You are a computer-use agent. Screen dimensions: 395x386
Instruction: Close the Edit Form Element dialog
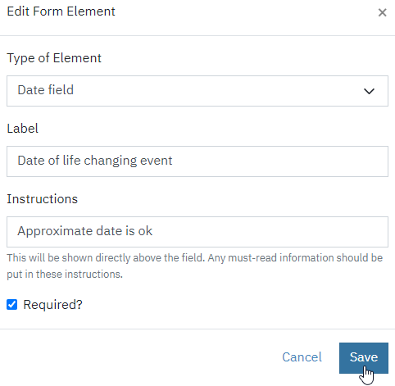click(x=382, y=12)
